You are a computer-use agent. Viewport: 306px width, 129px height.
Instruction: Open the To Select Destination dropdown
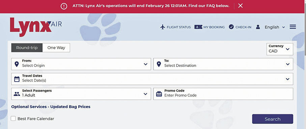point(223,64)
